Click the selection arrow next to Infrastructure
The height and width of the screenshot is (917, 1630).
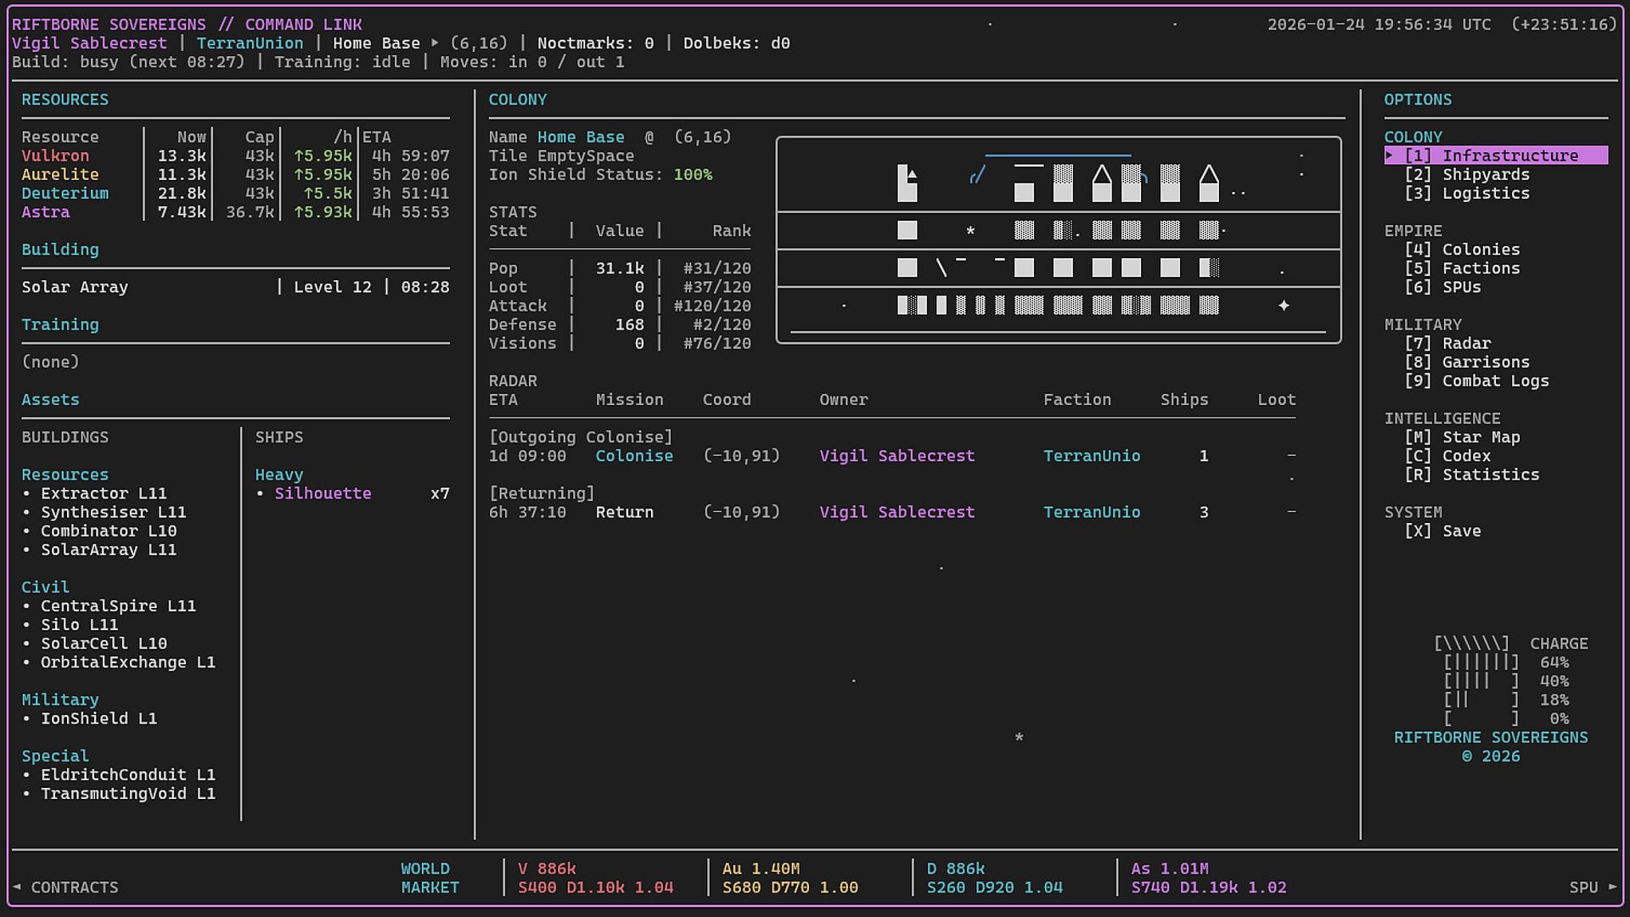tap(1390, 155)
